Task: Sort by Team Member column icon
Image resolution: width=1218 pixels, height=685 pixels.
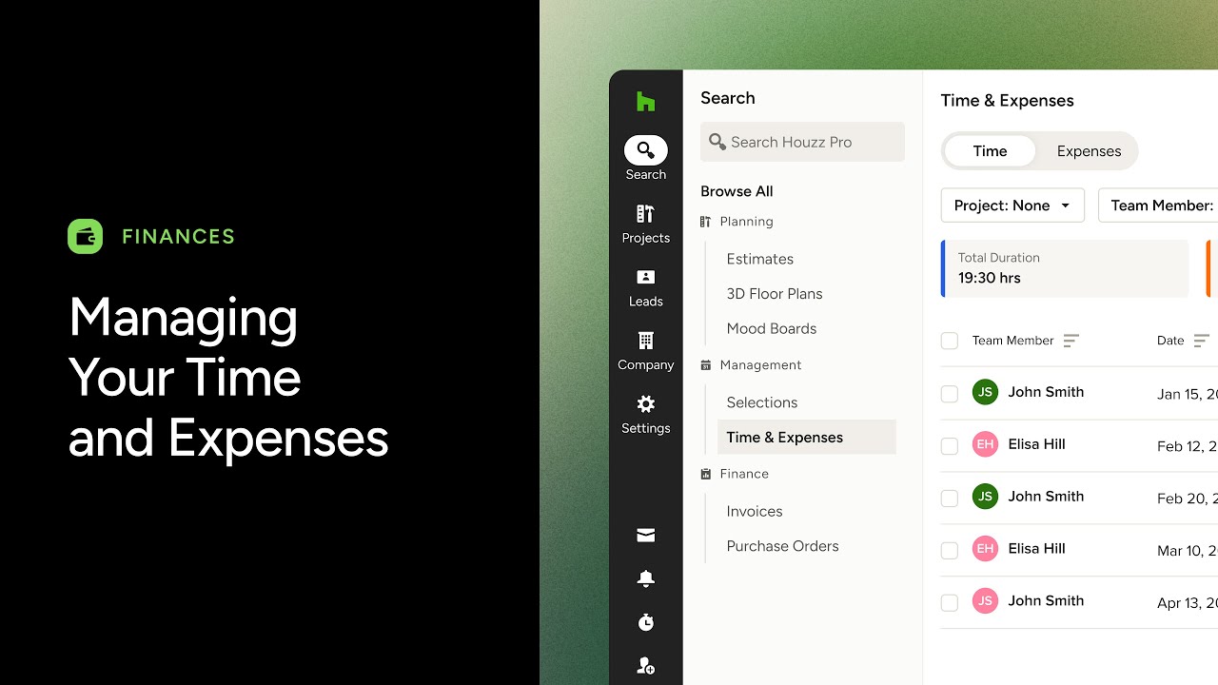Action: (1071, 341)
